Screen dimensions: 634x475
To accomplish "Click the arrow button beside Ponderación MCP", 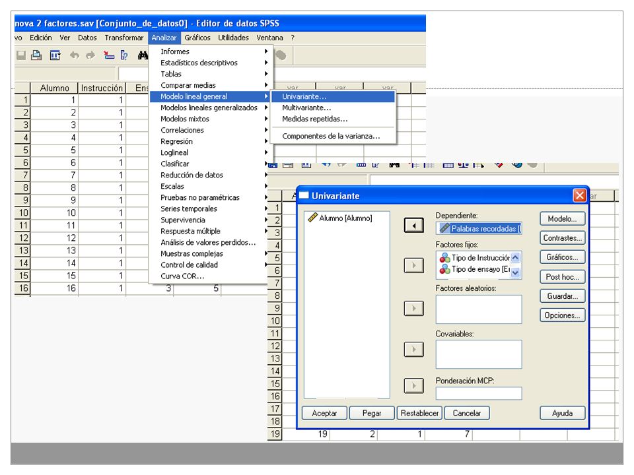I will 413,386.
